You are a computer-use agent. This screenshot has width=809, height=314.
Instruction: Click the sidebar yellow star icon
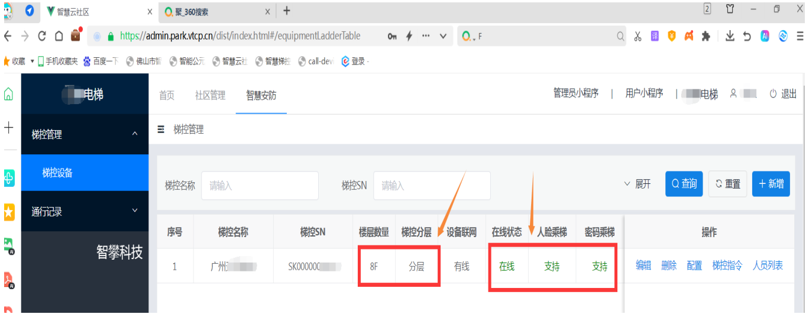point(9,213)
